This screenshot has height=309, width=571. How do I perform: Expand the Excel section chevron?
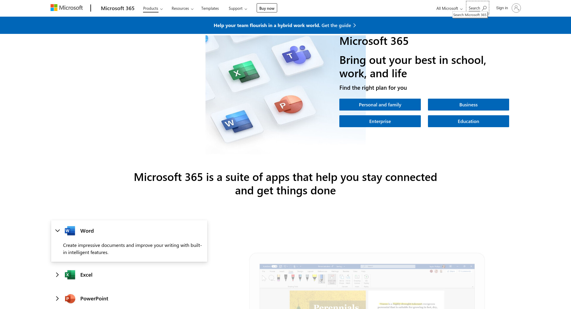pos(57,275)
